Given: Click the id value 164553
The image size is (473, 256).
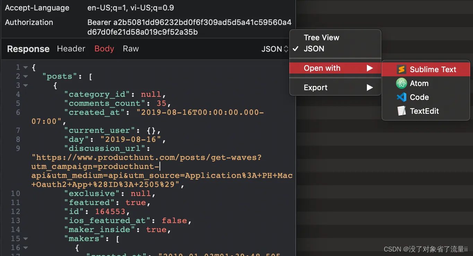Looking at the screenshot, I should (x=110, y=212).
